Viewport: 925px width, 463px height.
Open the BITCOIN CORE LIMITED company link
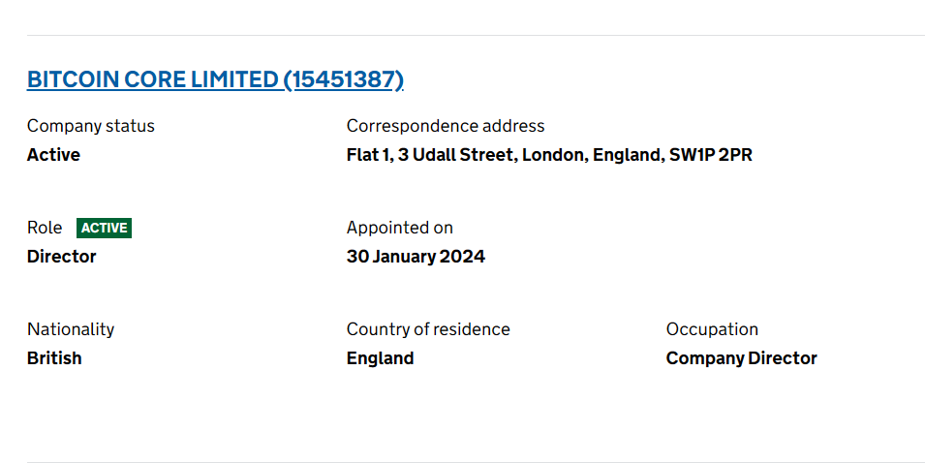click(152, 79)
